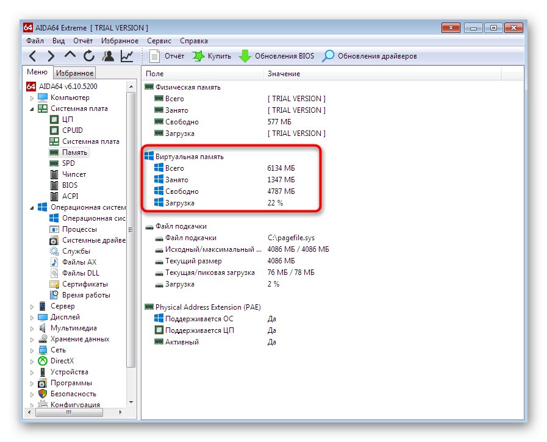The width and height of the screenshot is (547, 442).
Task: Open Обновления драйверов from the toolbar
Action: tap(370, 56)
